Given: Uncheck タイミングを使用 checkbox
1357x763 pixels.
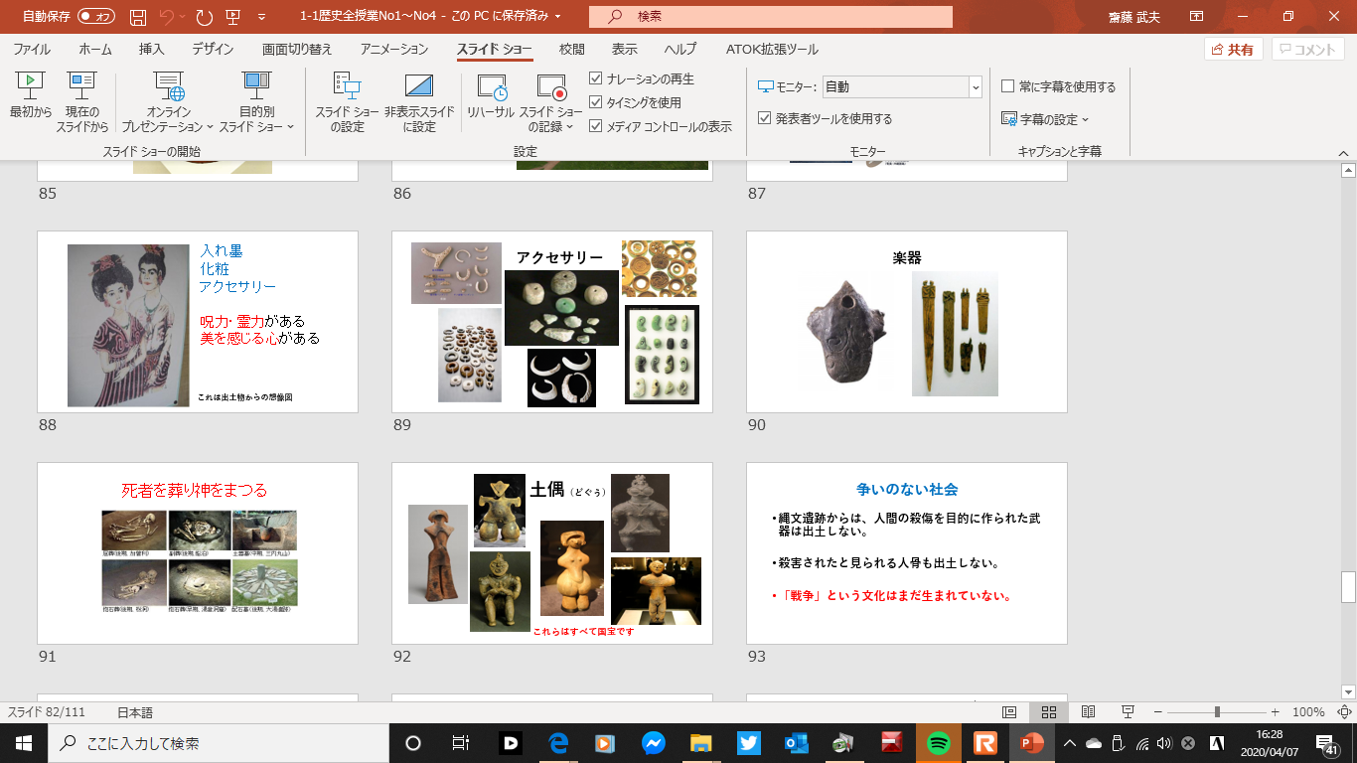Looking at the screenshot, I should (x=596, y=102).
